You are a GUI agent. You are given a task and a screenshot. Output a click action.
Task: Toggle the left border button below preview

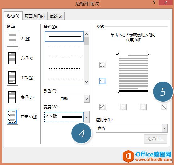[123, 107]
